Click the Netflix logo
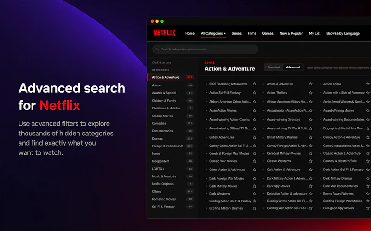 tap(164, 33)
